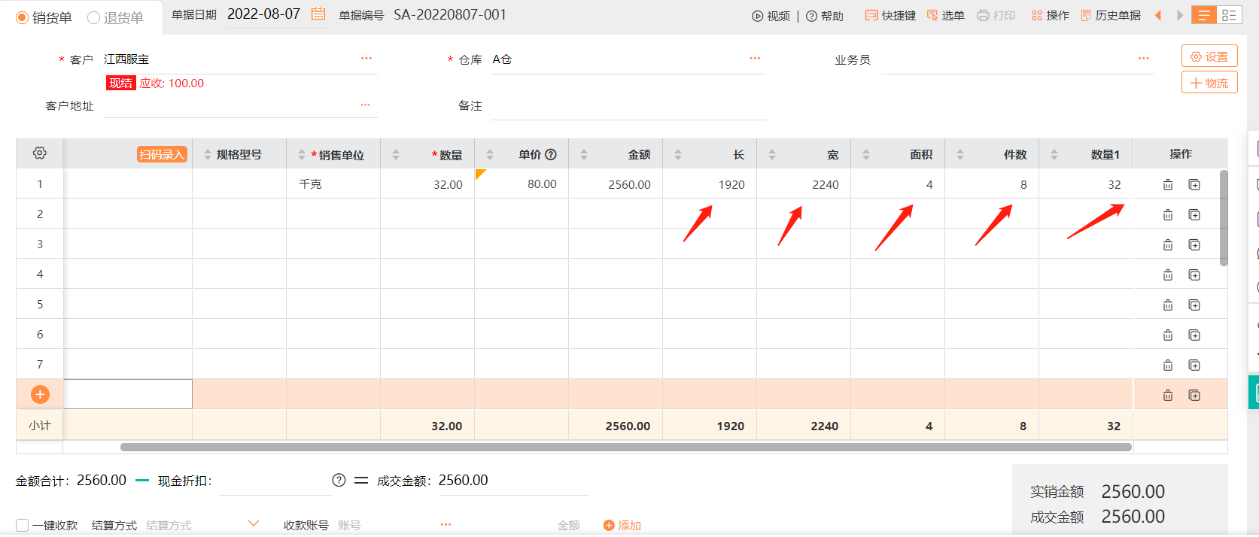1259x537 pixels.
Task: Open the 单价 help question mark
Action: [551, 155]
